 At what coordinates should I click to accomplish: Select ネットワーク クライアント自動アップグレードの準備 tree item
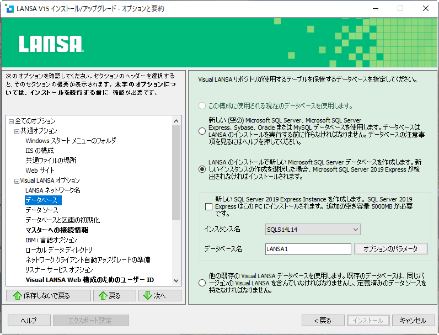pyautogui.click(x=88, y=260)
